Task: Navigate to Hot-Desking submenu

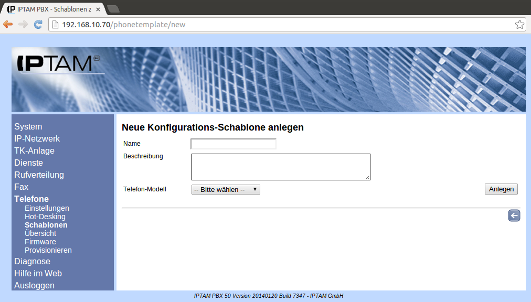Action: [x=45, y=217]
